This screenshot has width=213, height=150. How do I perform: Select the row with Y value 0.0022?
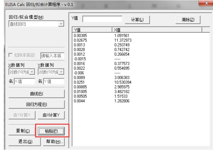[x=141, y=68]
